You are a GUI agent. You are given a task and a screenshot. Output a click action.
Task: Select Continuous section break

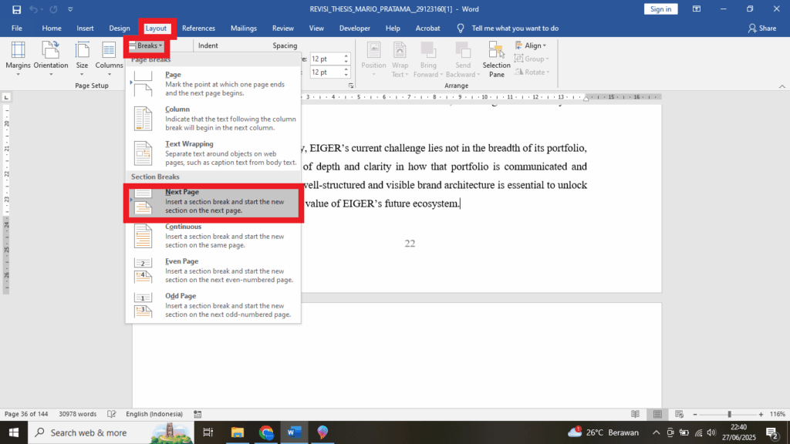tap(214, 236)
